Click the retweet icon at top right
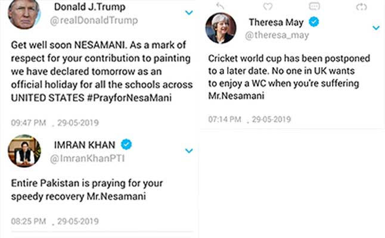385x238 pixels. pos(359,5)
